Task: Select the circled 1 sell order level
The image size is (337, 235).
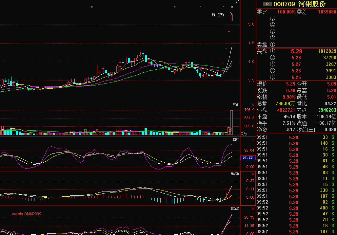Action: click(x=272, y=45)
